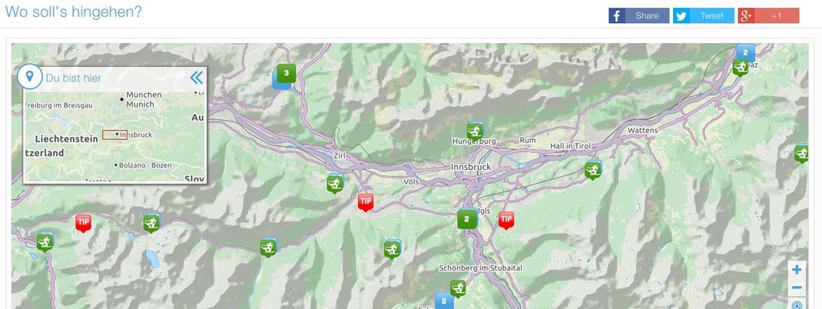Select the leftmost ski marker on the map

click(45, 242)
